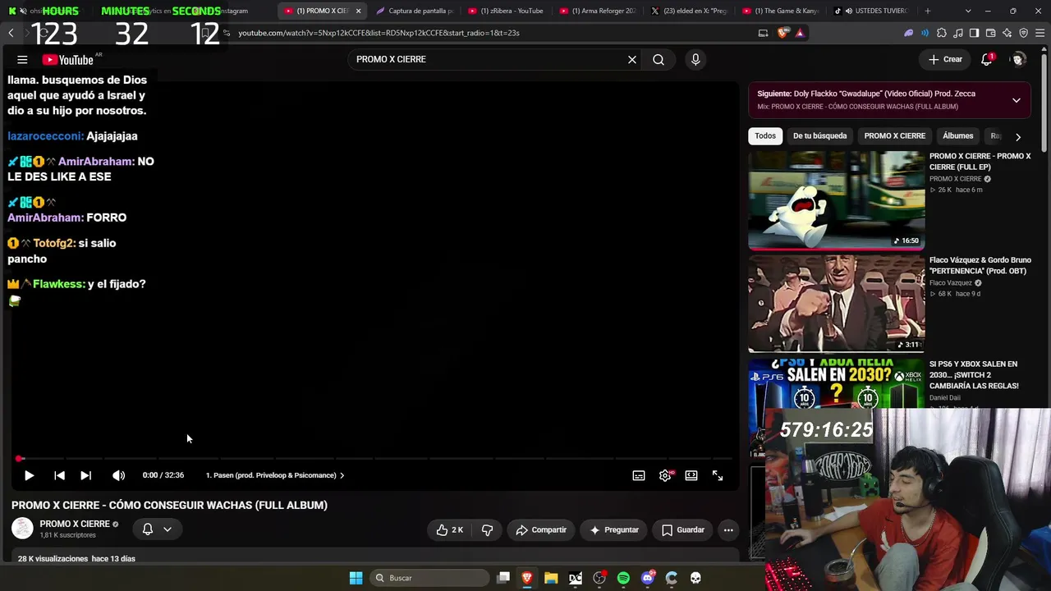
Task: Go to YouTube home via logo
Action: [x=67, y=59]
